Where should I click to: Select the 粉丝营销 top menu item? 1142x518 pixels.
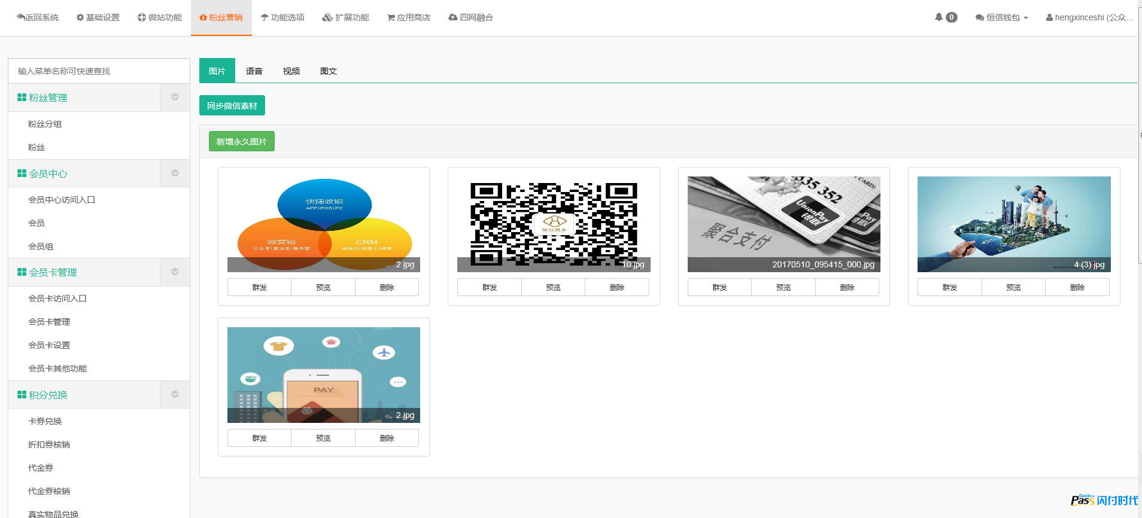[x=221, y=17]
